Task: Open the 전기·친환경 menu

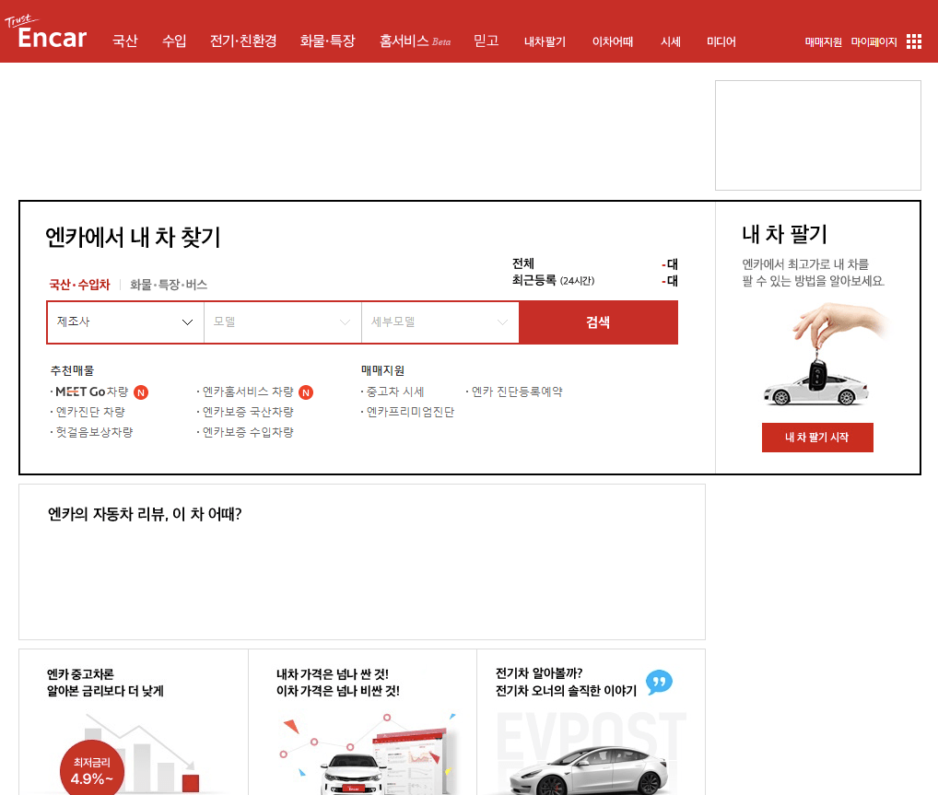Action: tap(243, 41)
